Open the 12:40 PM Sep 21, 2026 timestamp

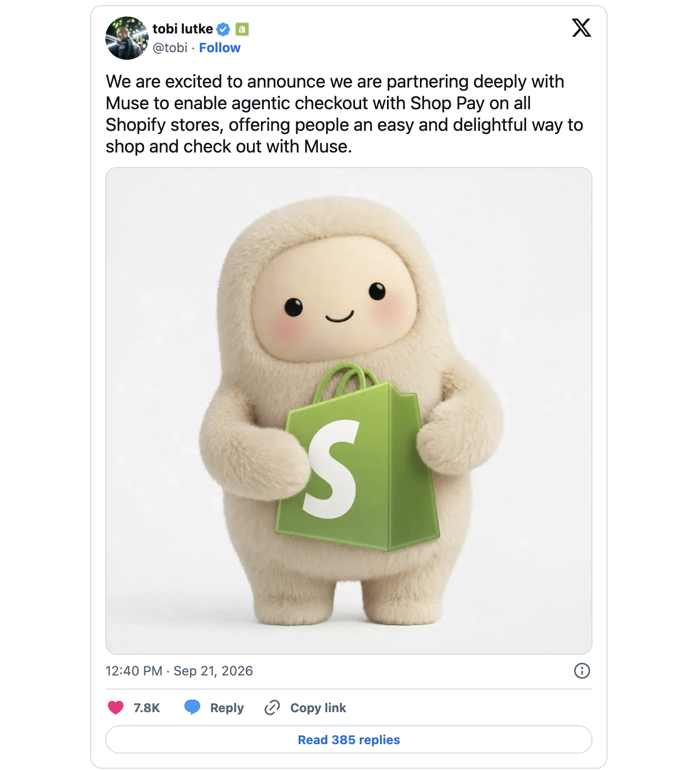[179, 671]
